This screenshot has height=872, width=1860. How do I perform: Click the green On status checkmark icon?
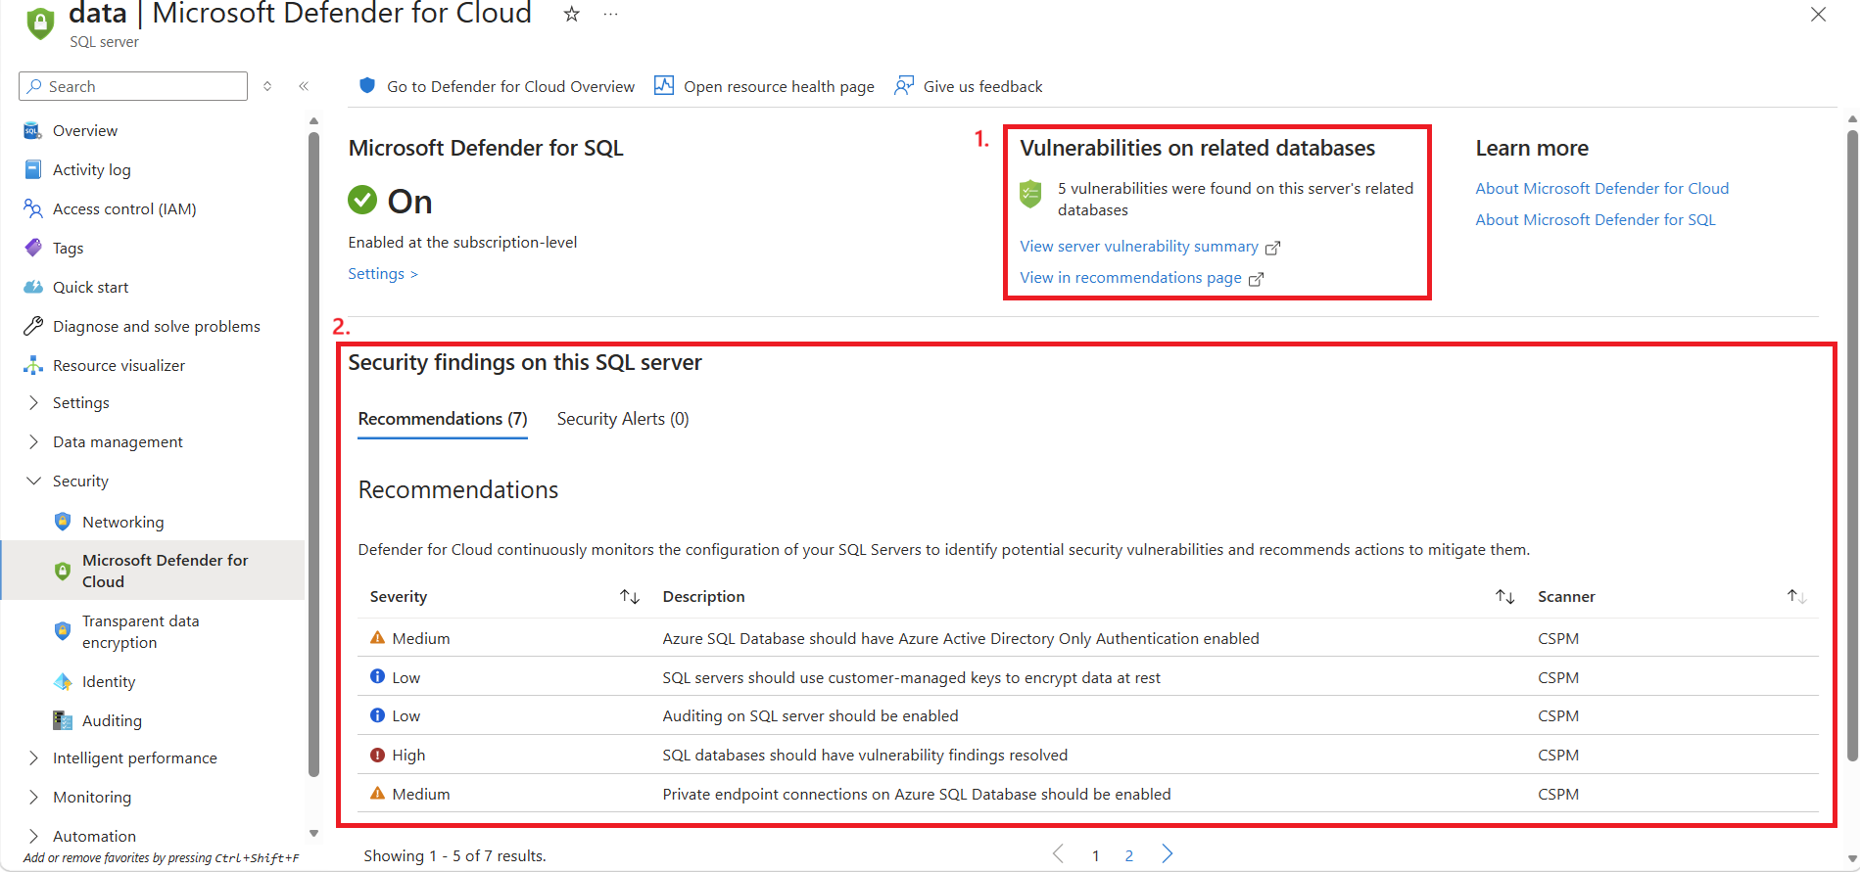click(362, 200)
